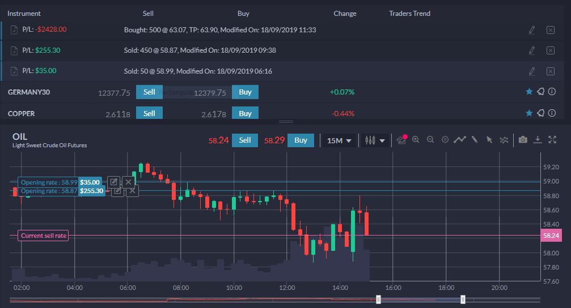571x308 pixels.
Task: Sell COPPER at 2.6118
Action: click(x=149, y=113)
